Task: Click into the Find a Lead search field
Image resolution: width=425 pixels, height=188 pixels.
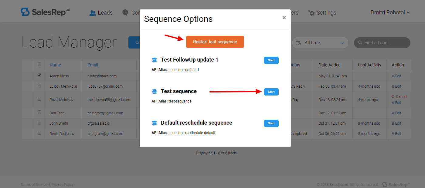Action: tap(382, 43)
